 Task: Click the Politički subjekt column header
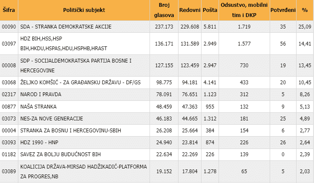(84, 9)
